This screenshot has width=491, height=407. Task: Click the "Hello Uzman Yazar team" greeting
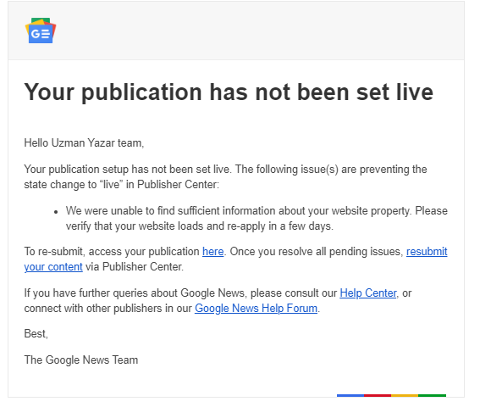coord(84,143)
